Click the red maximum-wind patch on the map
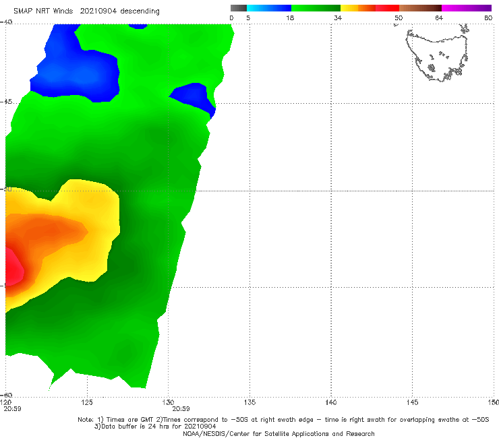Viewport: 499px width, 438px height. (13, 268)
